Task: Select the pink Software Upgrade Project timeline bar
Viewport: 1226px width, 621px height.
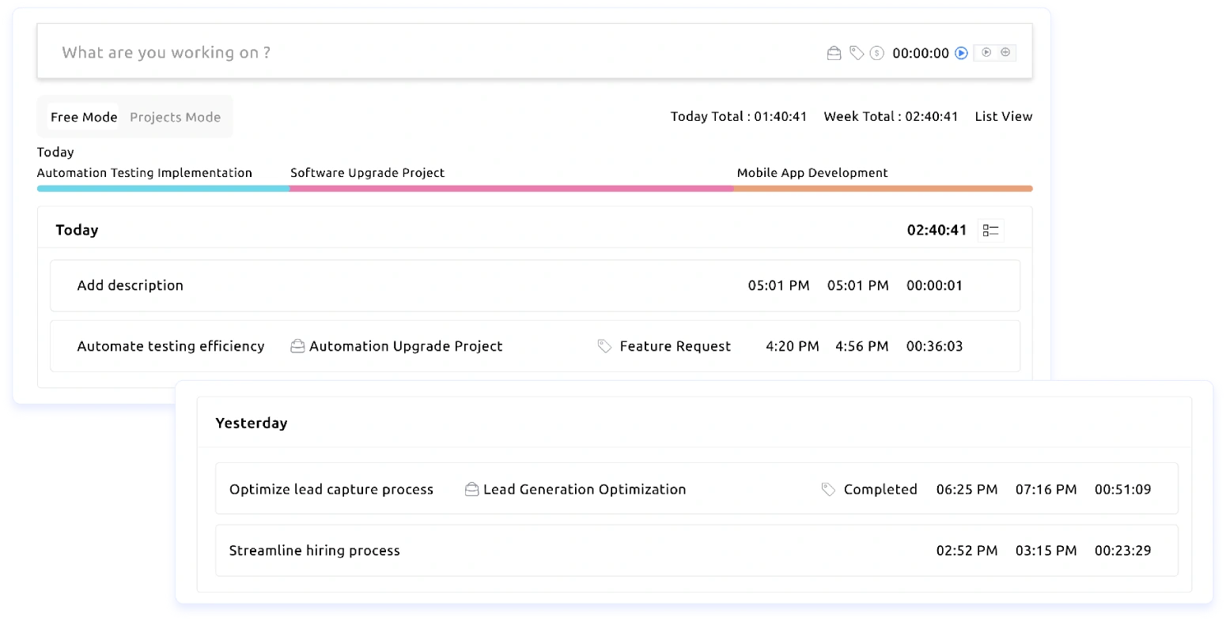Action: 510,188
